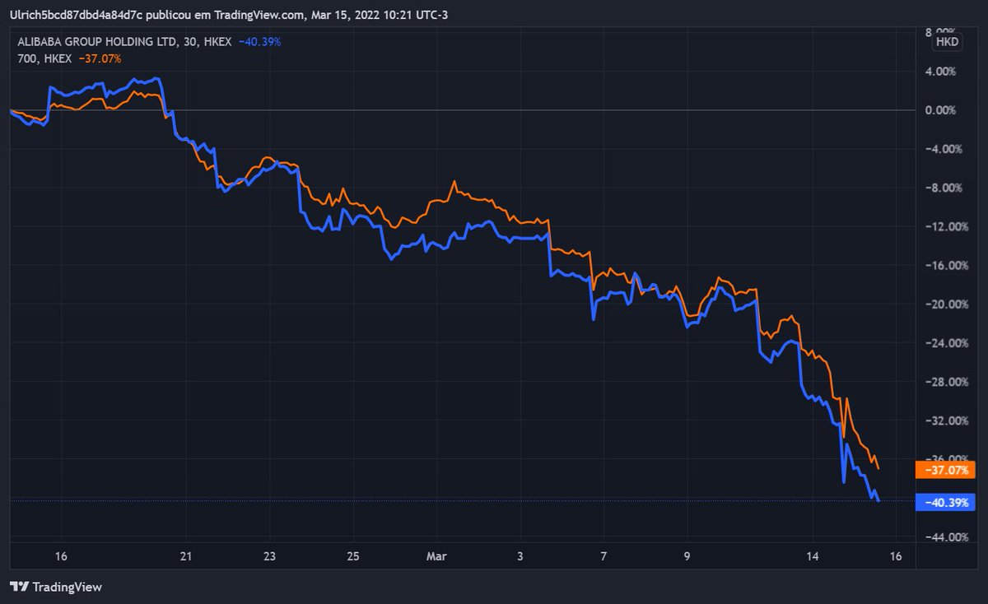Click the Mar date label
988x604 pixels.
pos(436,557)
